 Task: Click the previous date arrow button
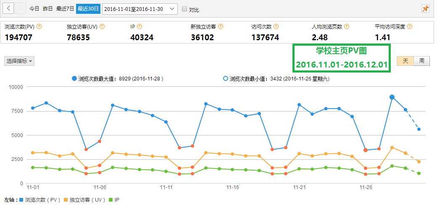[9, 8]
